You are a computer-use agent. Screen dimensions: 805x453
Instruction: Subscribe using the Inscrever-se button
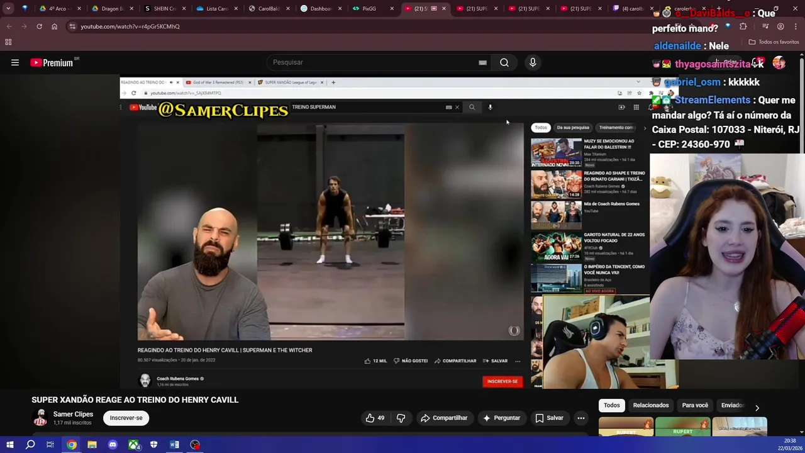[126, 418]
